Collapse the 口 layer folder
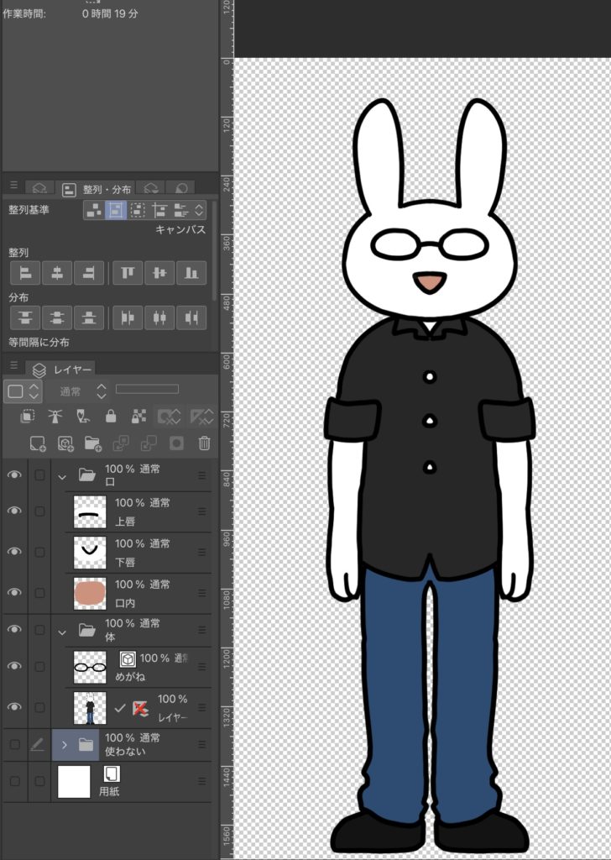 click(x=62, y=475)
